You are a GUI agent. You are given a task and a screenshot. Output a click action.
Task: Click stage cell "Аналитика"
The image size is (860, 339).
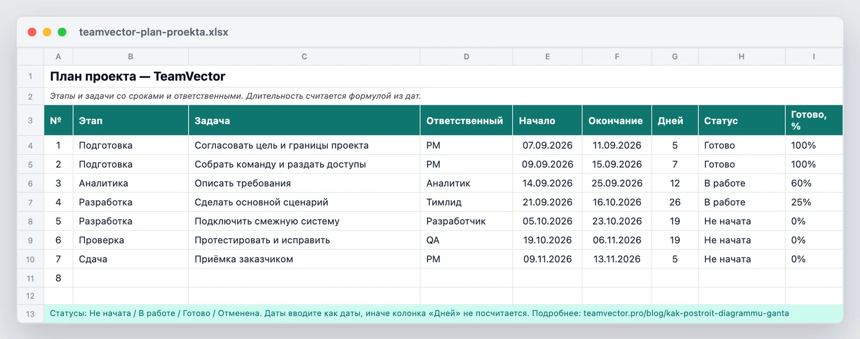tap(131, 183)
